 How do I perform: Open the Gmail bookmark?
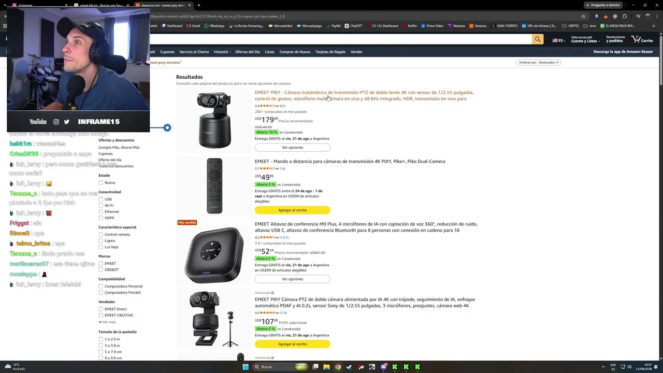[193, 26]
